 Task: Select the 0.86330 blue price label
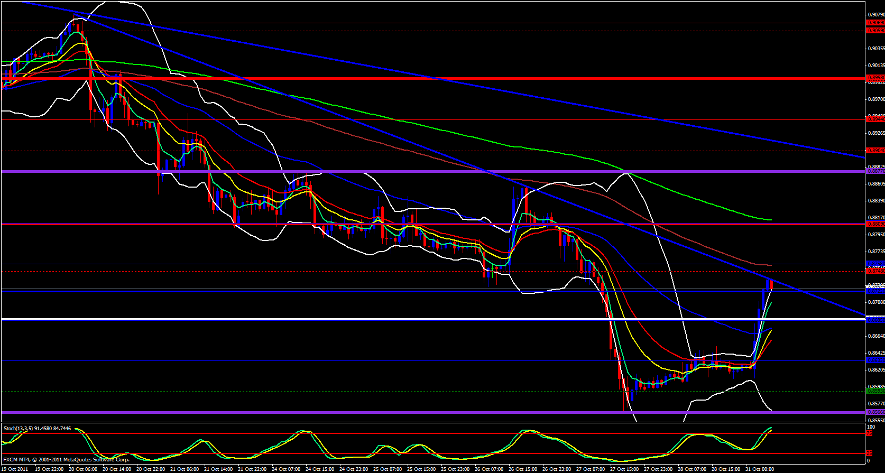pos(875,360)
